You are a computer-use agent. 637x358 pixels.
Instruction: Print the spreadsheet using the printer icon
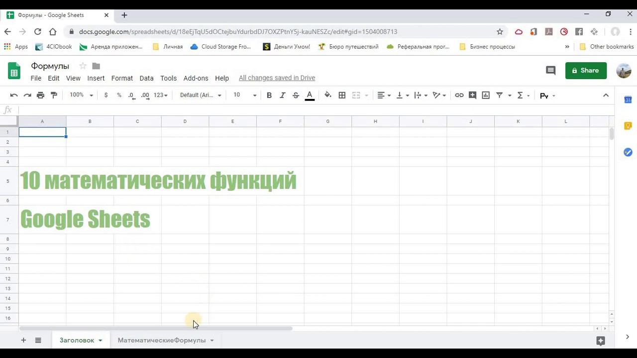pos(41,95)
